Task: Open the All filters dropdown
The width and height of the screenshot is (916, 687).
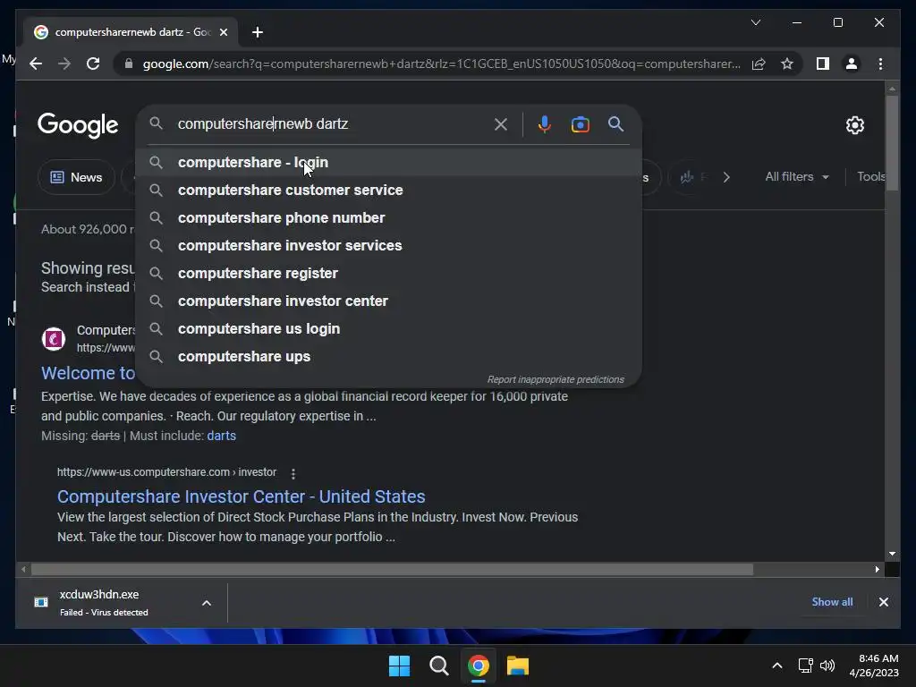Action: tap(797, 176)
